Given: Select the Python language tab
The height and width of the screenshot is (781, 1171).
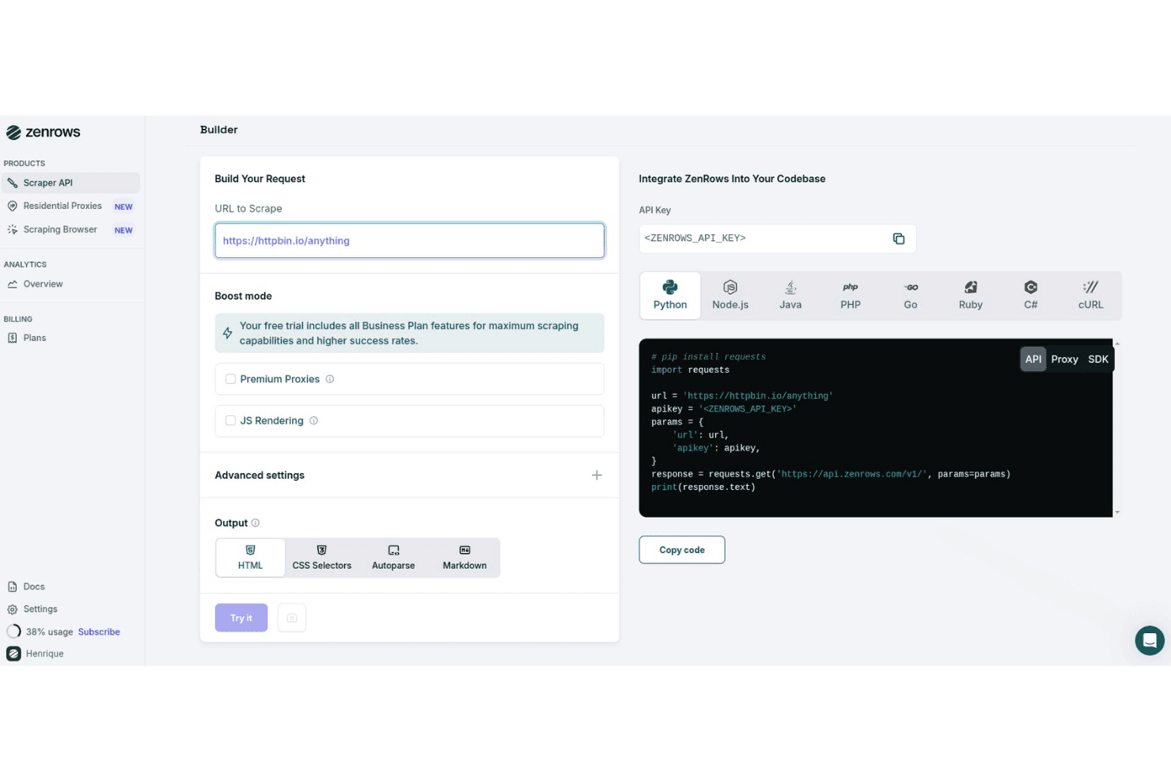Looking at the screenshot, I should (x=670, y=296).
